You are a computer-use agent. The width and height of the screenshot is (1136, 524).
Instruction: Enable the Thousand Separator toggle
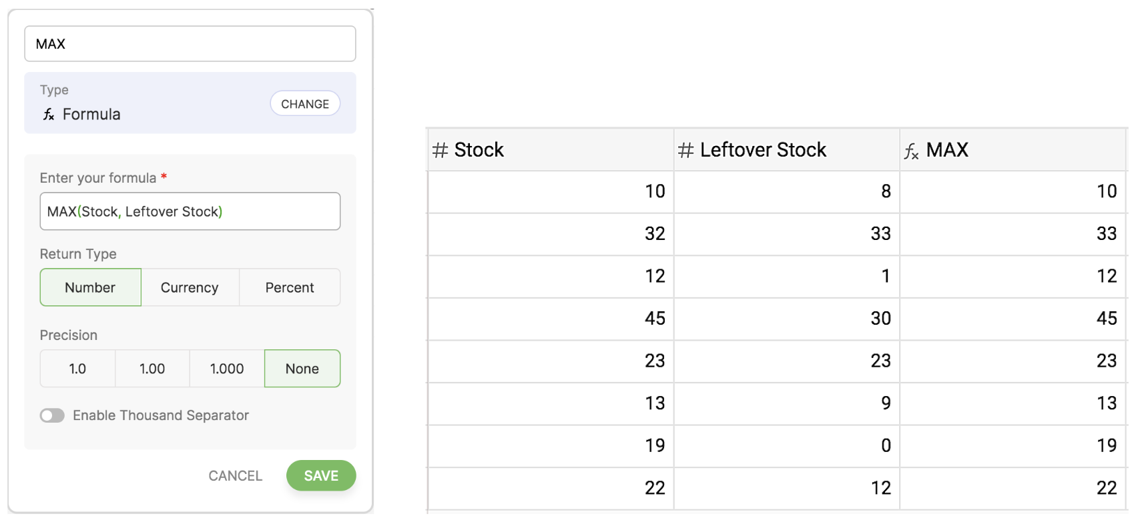pyautogui.click(x=52, y=416)
